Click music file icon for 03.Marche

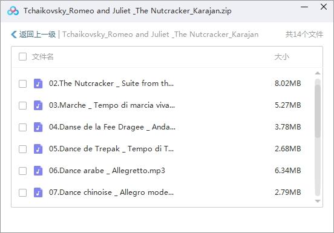(38, 105)
